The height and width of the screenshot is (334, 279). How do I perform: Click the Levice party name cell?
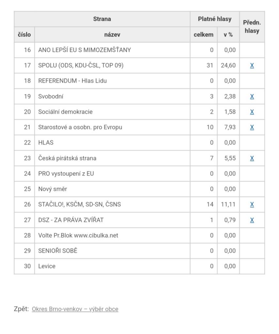coord(47,266)
